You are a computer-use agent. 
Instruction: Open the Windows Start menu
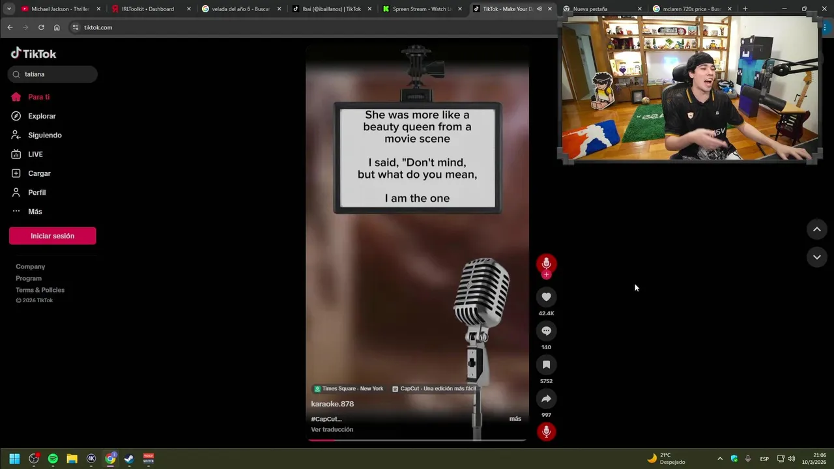click(14, 459)
